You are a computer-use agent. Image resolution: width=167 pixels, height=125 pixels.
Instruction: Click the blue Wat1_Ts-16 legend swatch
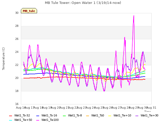[38, 116]
